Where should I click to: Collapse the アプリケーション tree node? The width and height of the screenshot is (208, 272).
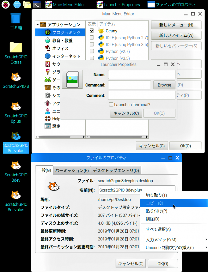point(38,25)
